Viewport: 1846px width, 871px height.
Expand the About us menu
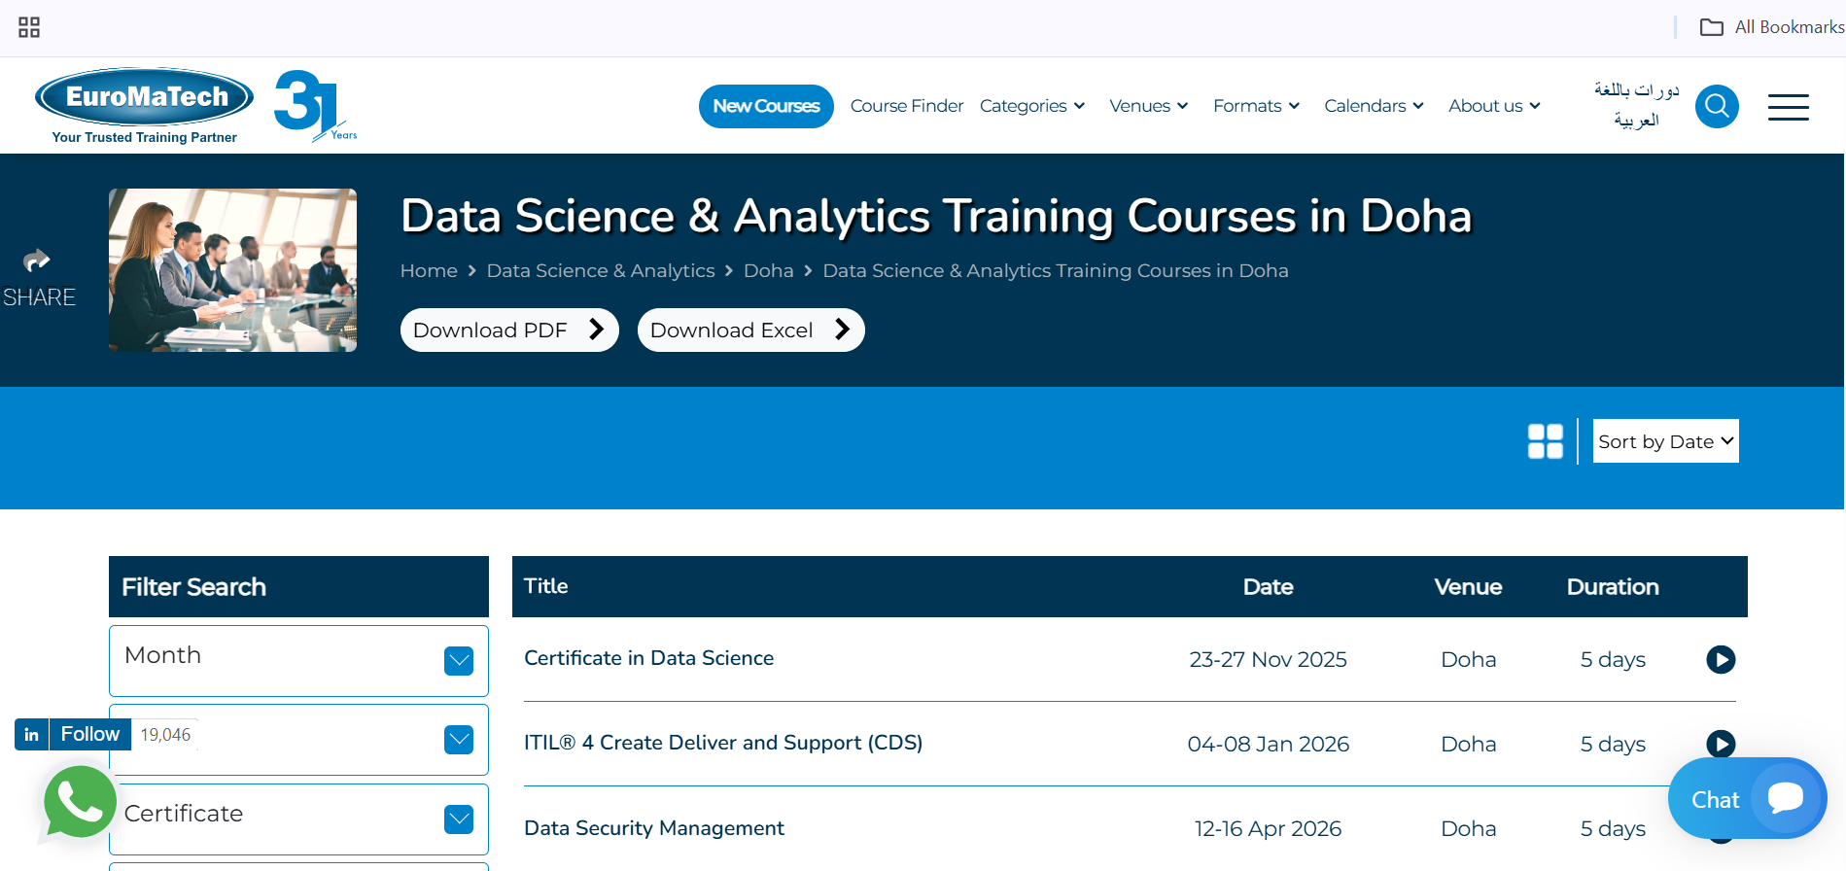click(1495, 106)
